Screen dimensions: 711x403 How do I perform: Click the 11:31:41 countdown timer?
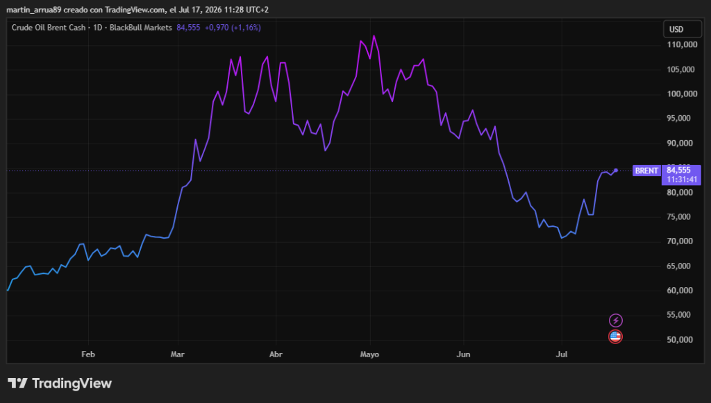(682, 180)
